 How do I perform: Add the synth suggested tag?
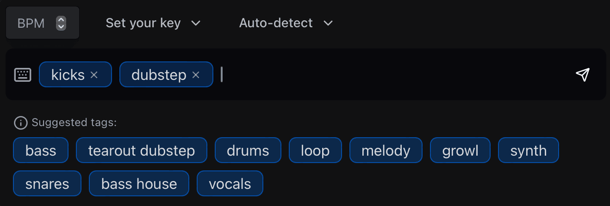click(529, 151)
